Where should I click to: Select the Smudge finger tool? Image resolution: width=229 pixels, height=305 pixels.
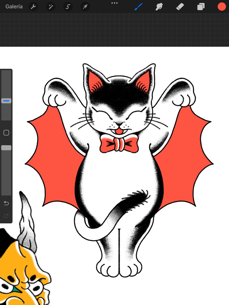click(x=159, y=7)
